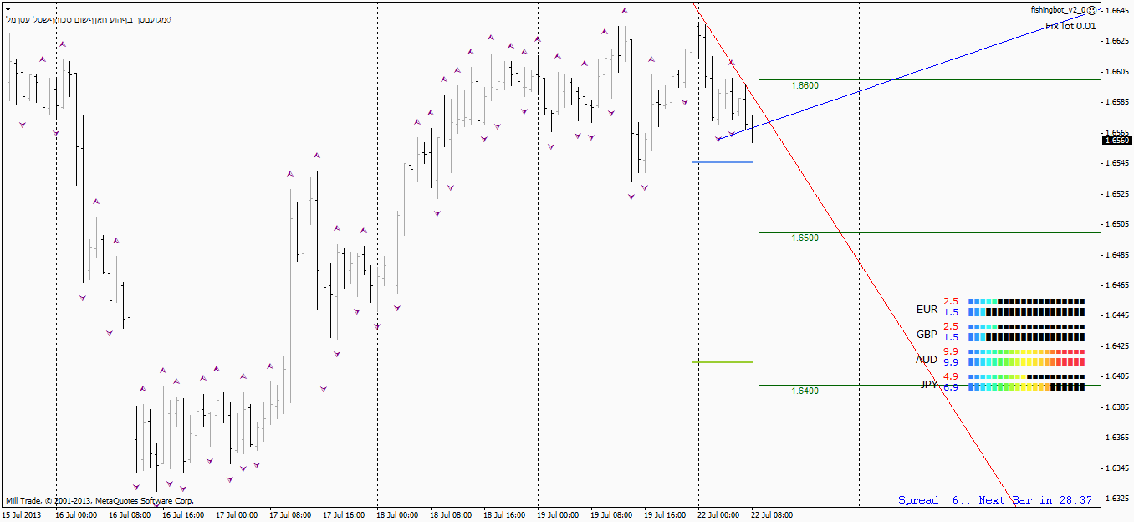The height and width of the screenshot is (522, 1134).
Task: Click the 1.6465 price scale value
Action: tap(1118, 285)
